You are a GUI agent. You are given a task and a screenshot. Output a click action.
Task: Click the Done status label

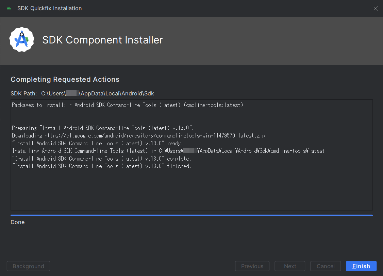18,222
